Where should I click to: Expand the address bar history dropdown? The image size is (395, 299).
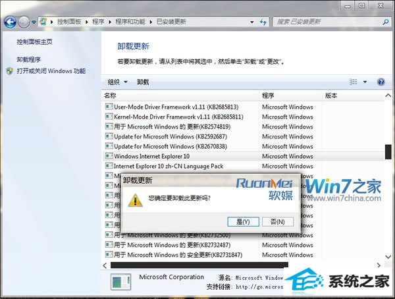point(251,22)
